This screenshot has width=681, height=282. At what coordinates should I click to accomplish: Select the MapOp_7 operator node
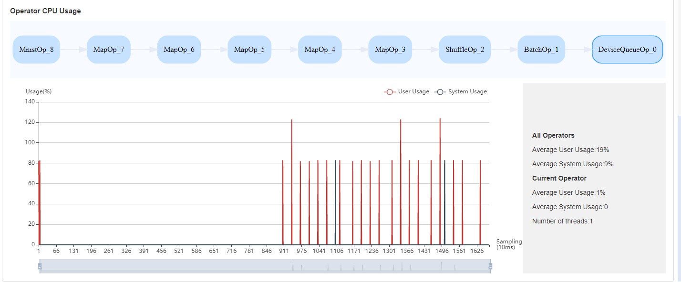coord(109,50)
